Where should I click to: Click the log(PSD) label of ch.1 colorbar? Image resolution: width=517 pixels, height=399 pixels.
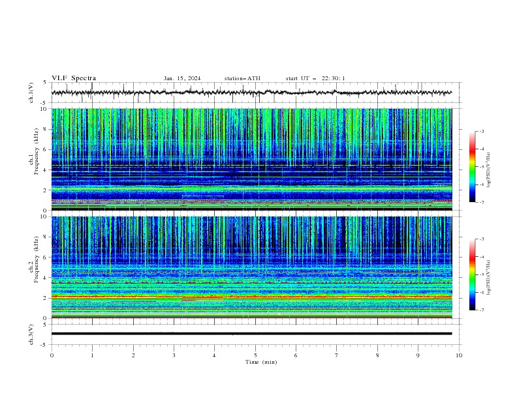coord(488,170)
